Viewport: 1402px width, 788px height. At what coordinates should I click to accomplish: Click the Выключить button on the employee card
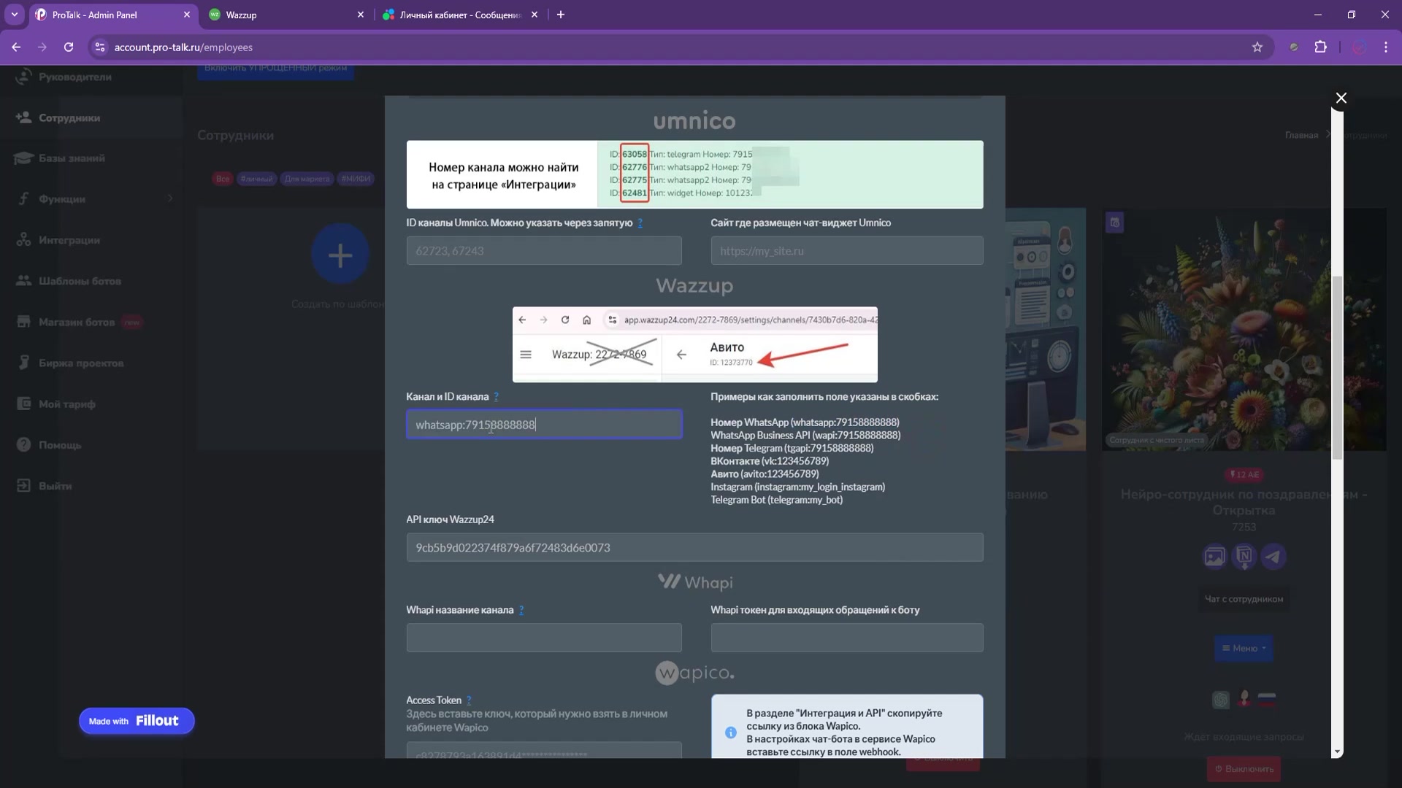tap(1244, 768)
